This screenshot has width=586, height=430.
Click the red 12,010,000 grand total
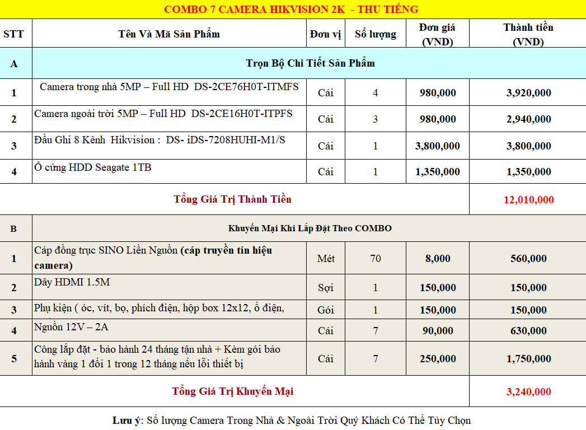pos(529,200)
